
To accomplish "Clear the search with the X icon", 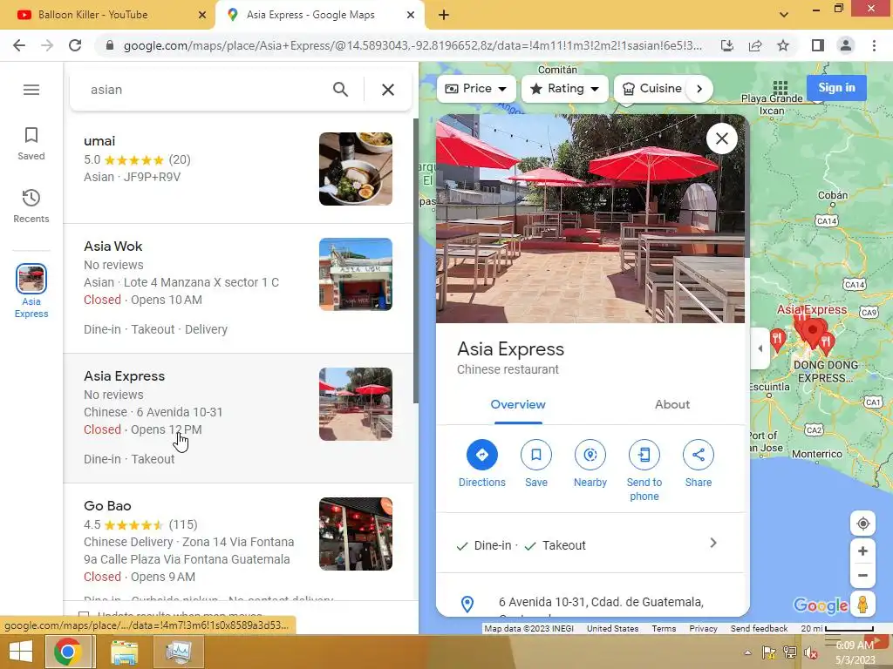I will [x=388, y=90].
